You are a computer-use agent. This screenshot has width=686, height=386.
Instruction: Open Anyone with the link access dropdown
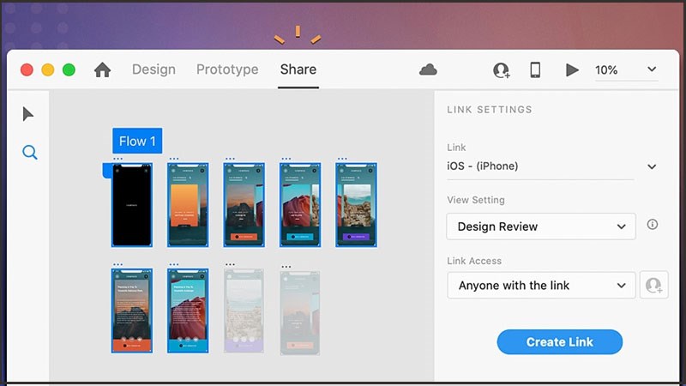click(541, 286)
